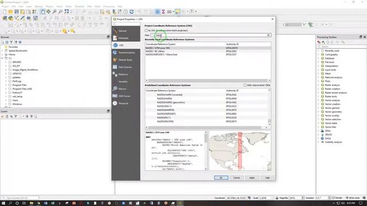Click the Project Properties search field
Viewport: 367px width, 206px height.
[126, 24]
